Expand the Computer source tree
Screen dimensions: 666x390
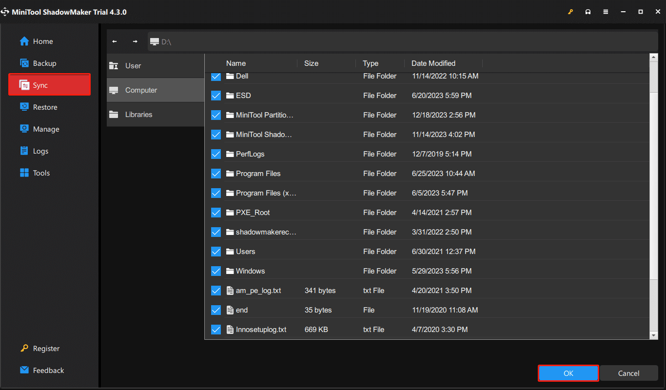pyautogui.click(x=141, y=90)
